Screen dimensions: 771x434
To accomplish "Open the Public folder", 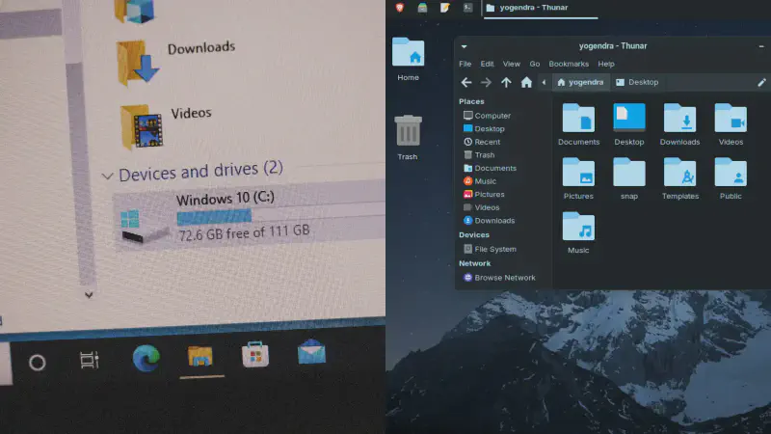I will point(731,178).
